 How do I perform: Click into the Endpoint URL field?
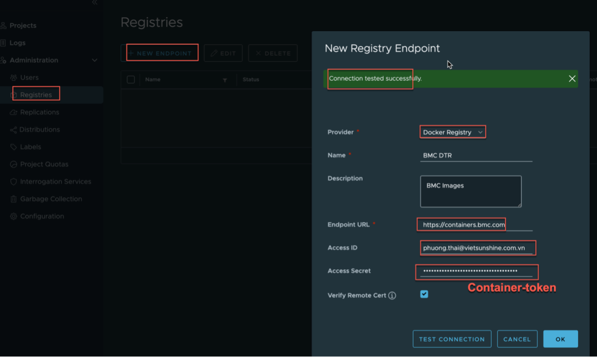tap(475, 225)
